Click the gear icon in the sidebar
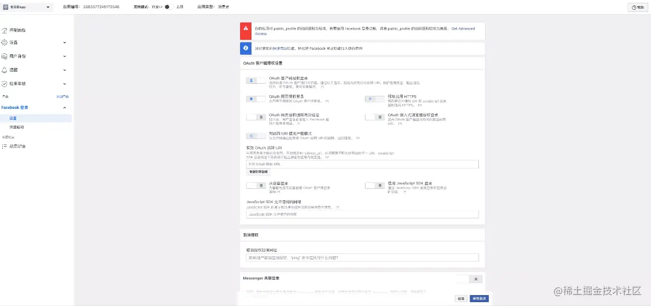The height and width of the screenshot is (306, 651). coord(4,42)
